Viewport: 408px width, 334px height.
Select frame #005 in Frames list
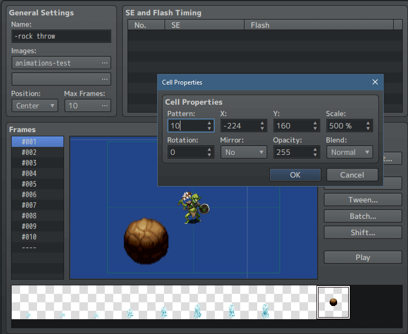(x=38, y=184)
